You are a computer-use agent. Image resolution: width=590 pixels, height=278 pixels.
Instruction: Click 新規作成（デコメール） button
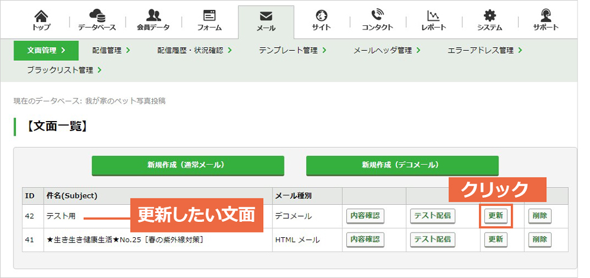click(402, 165)
